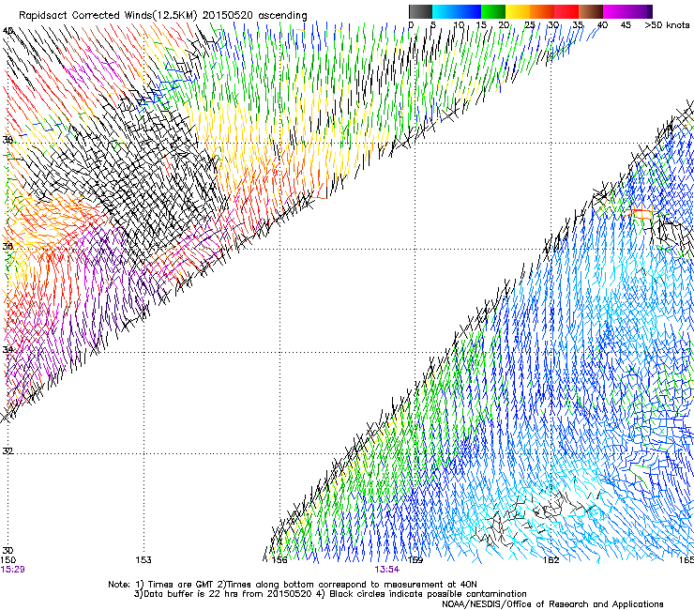Click the gray 0-5 knots color segment
Screen dimensions: 694x610
420,11
